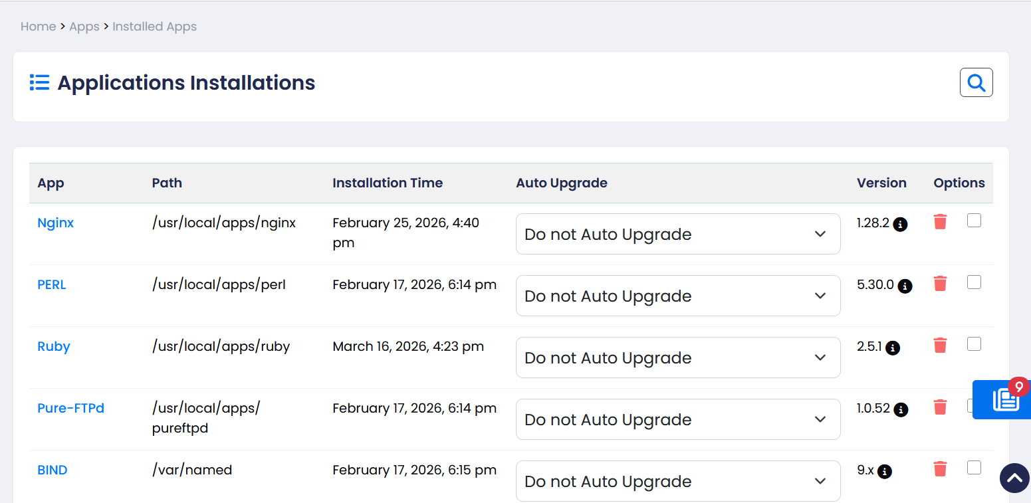Click the BIND version 9.x info icon
This screenshot has width=1031, height=503.
tap(884, 472)
